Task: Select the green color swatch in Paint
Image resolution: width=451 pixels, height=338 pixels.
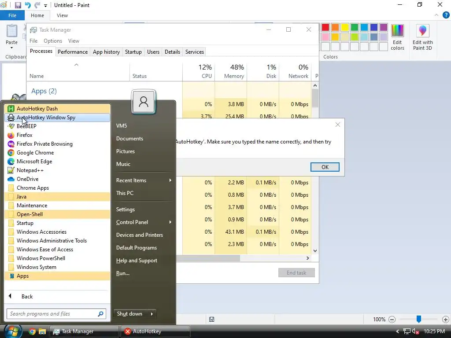Action: (355, 27)
